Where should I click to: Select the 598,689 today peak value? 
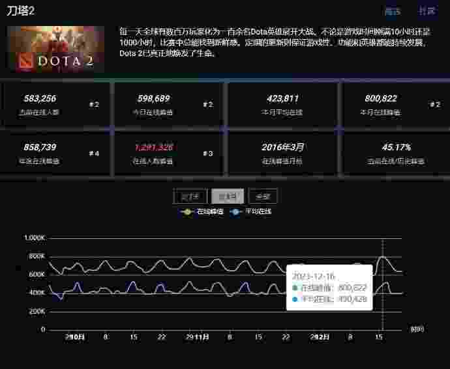154,98
